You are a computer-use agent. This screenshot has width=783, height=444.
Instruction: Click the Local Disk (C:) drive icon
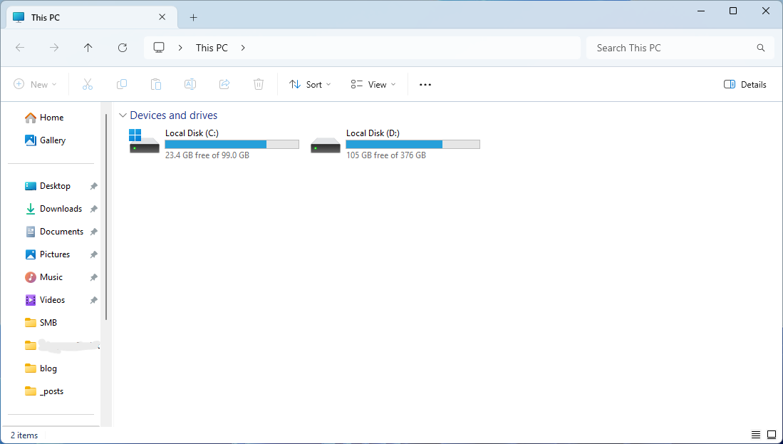pos(145,143)
